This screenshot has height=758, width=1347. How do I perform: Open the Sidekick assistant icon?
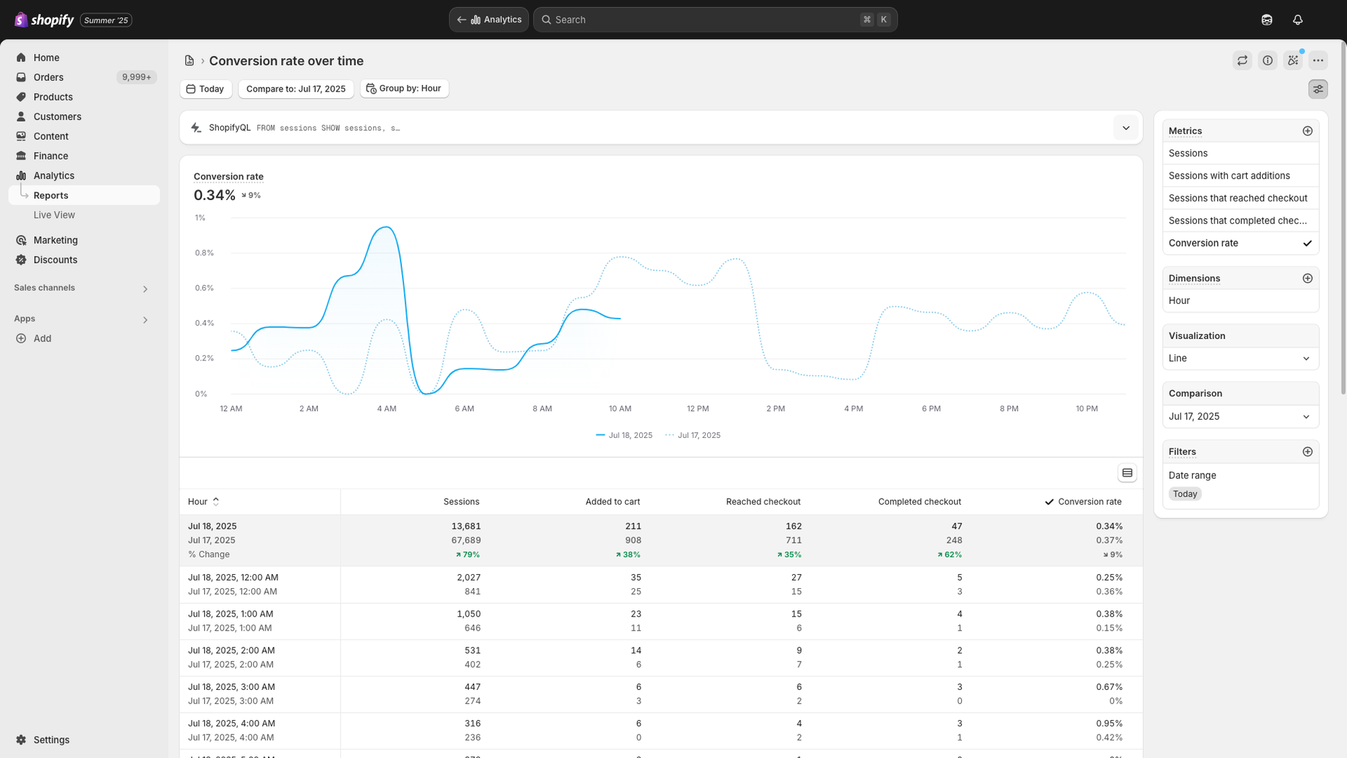(x=1266, y=20)
